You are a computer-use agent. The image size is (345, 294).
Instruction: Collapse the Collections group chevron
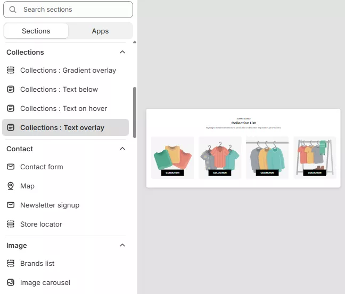tap(122, 52)
